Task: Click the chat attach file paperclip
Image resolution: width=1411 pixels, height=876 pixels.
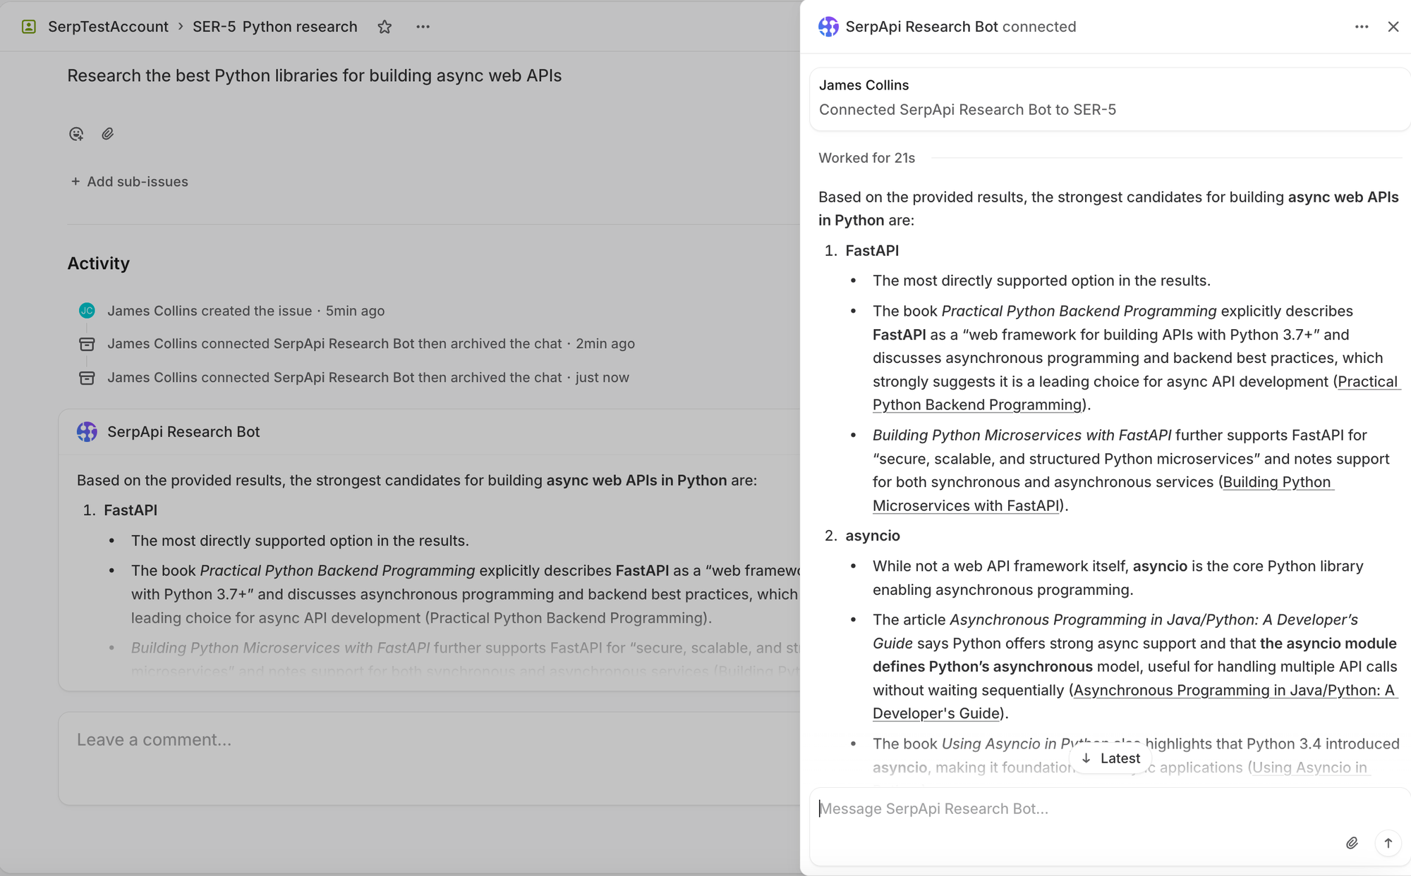Action: 1351,843
